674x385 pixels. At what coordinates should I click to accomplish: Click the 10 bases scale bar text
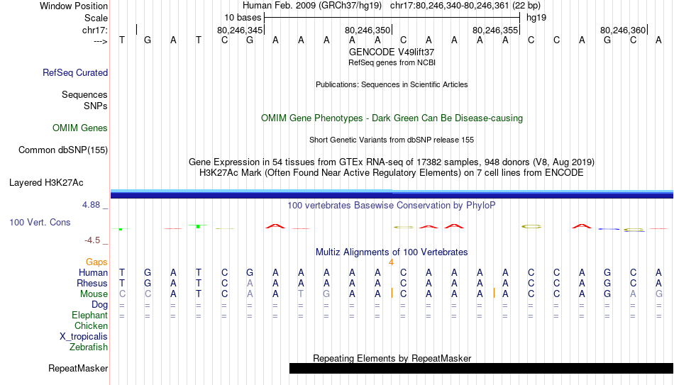point(243,18)
